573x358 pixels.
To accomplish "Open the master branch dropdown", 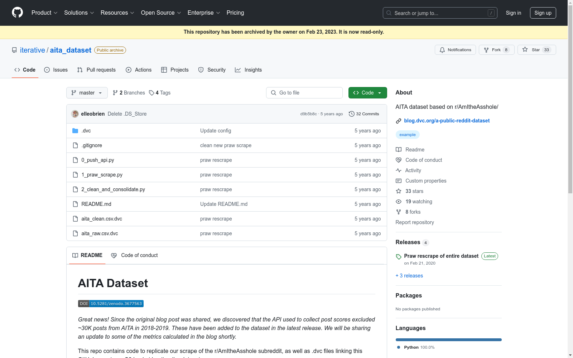I will [87, 93].
